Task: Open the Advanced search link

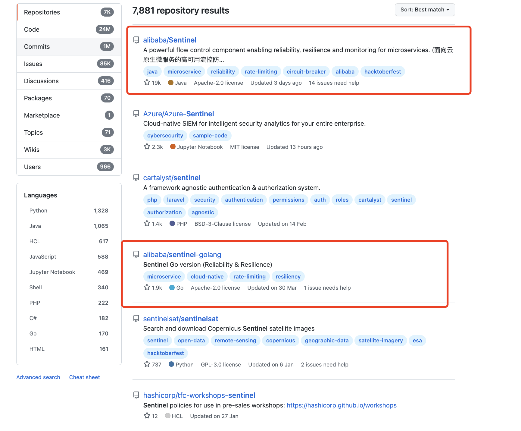Action: pos(38,377)
